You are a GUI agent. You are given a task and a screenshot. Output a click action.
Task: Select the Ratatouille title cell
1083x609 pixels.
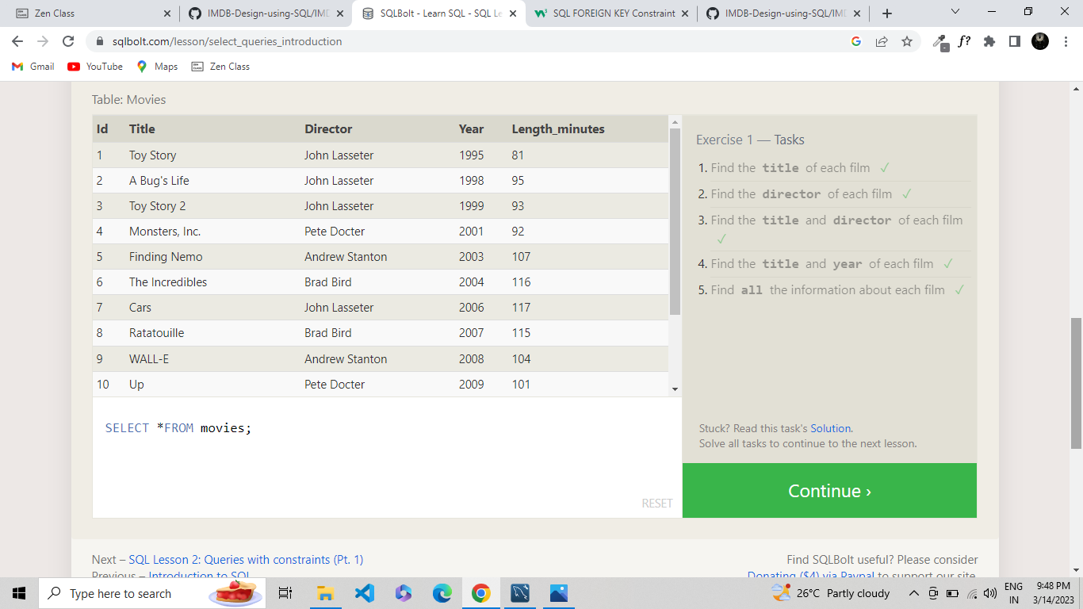156,333
